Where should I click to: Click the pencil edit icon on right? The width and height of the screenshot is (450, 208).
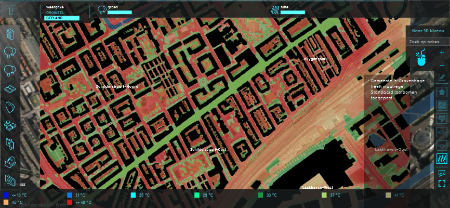pyautogui.click(x=442, y=77)
